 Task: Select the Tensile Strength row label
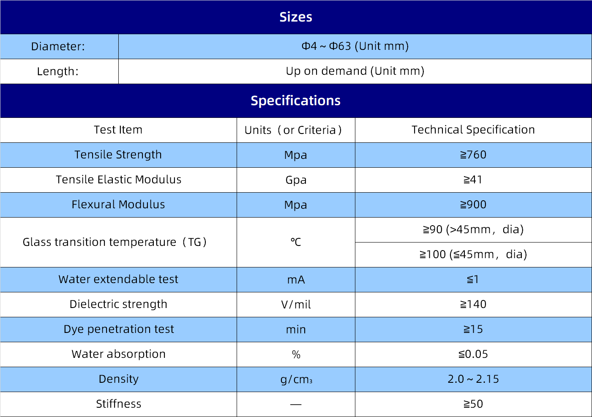pos(118,155)
